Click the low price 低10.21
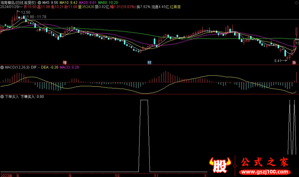The width and height of the screenshot is (299, 177). click(57, 7)
